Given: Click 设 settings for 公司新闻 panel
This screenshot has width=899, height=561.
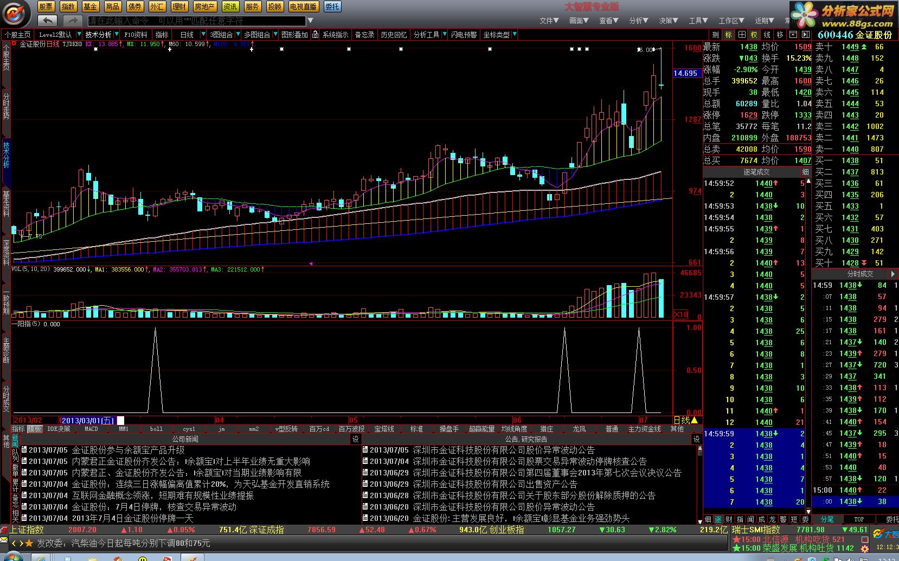Looking at the screenshot, I should [x=355, y=439].
